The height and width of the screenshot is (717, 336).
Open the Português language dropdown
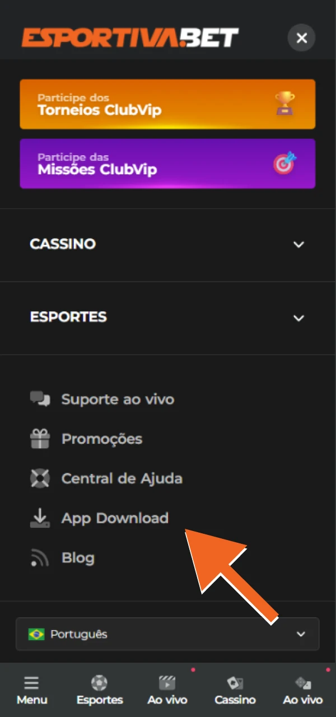coord(167,634)
